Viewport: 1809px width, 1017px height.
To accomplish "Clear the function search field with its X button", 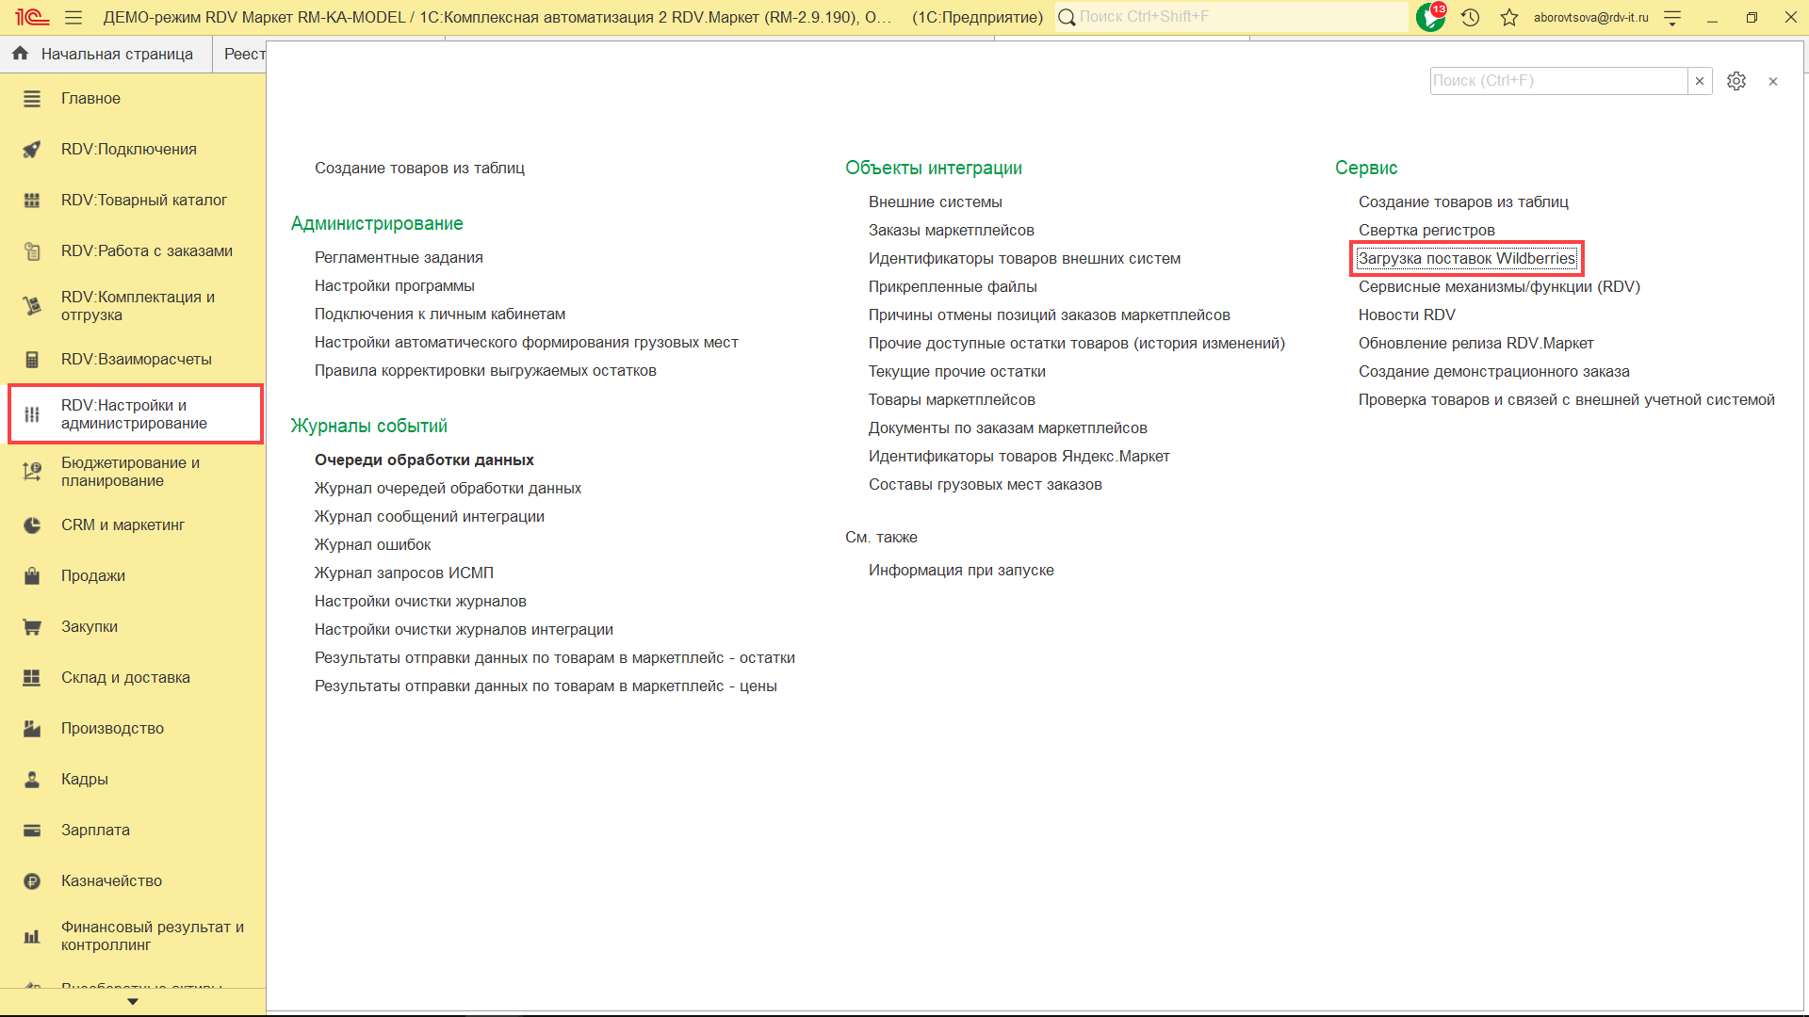I will 1700,81.
